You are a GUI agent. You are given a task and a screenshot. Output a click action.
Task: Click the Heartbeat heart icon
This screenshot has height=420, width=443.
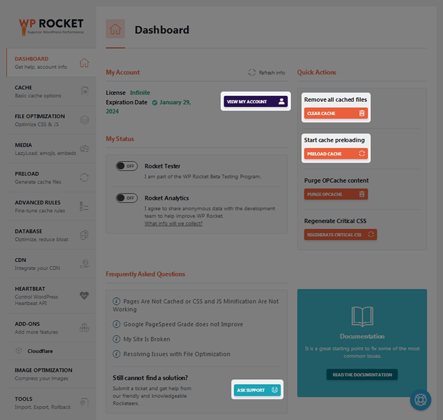tap(84, 296)
